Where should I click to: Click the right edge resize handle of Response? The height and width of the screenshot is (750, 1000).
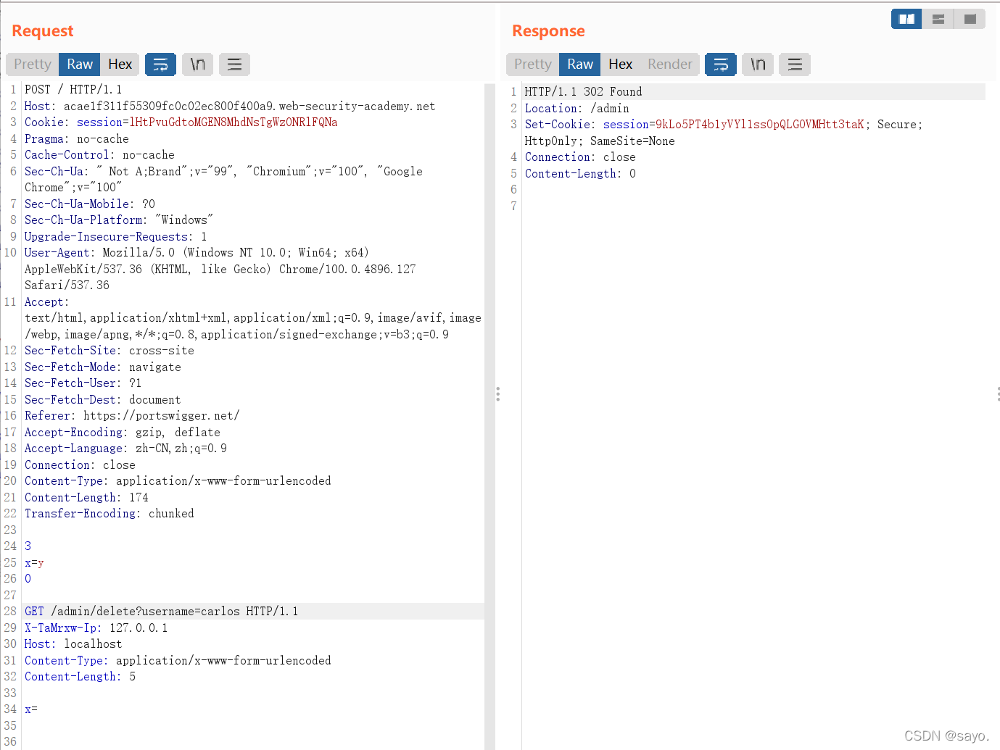[998, 394]
